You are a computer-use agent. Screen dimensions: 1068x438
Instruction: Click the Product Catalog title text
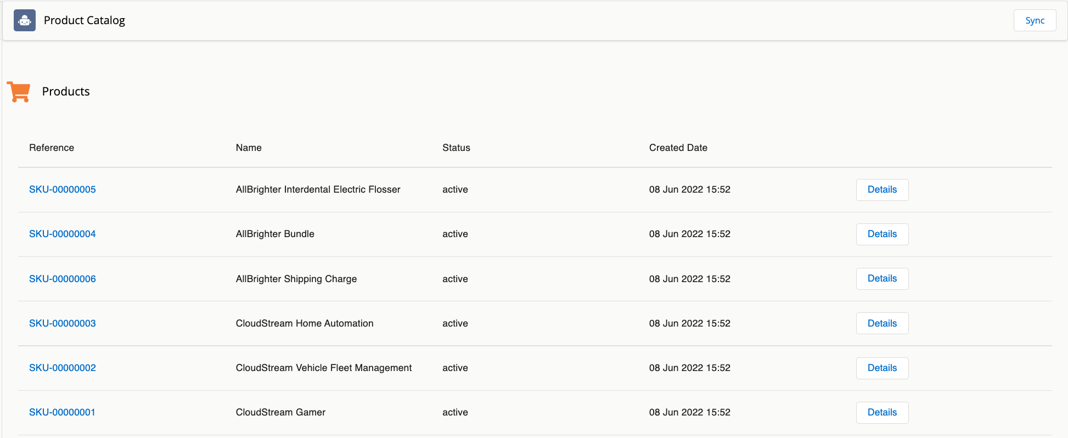point(85,20)
